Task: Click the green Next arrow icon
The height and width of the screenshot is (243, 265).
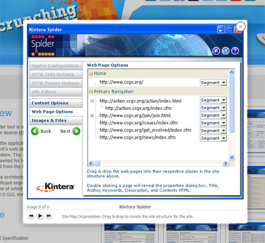Action: pyautogui.click(x=76, y=131)
